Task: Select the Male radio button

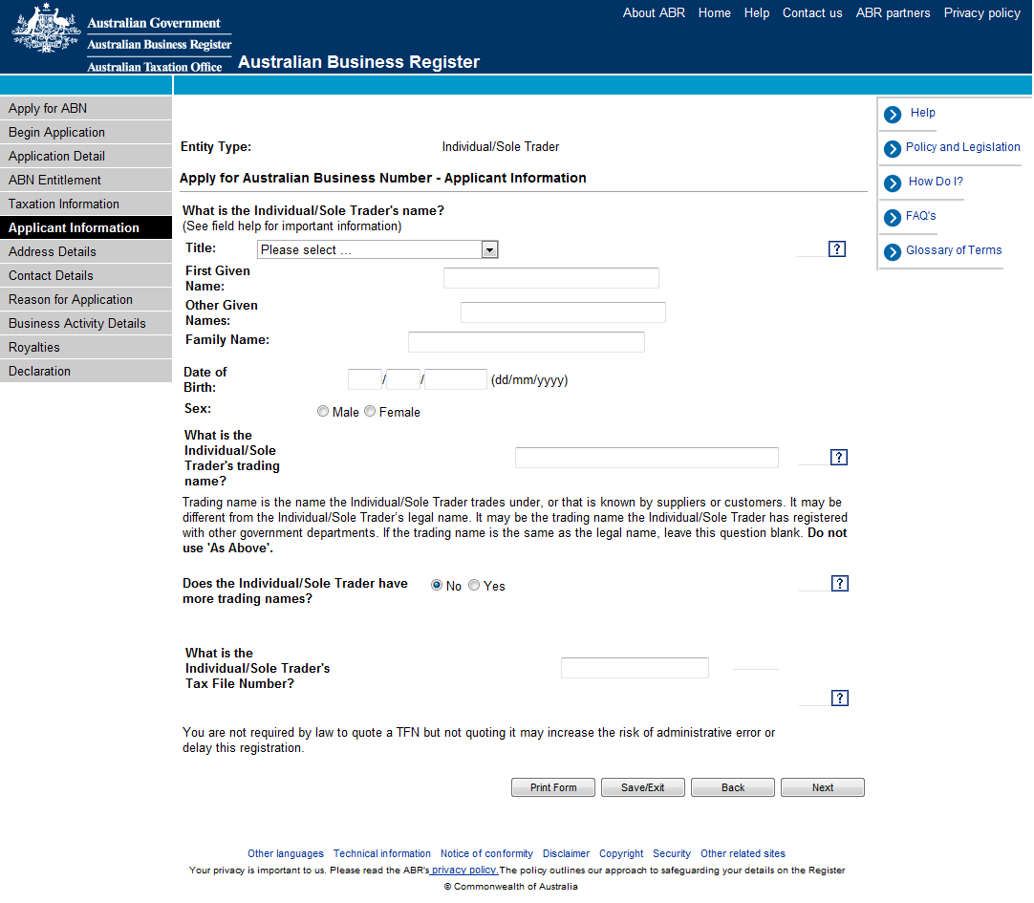Action: click(x=324, y=412)
